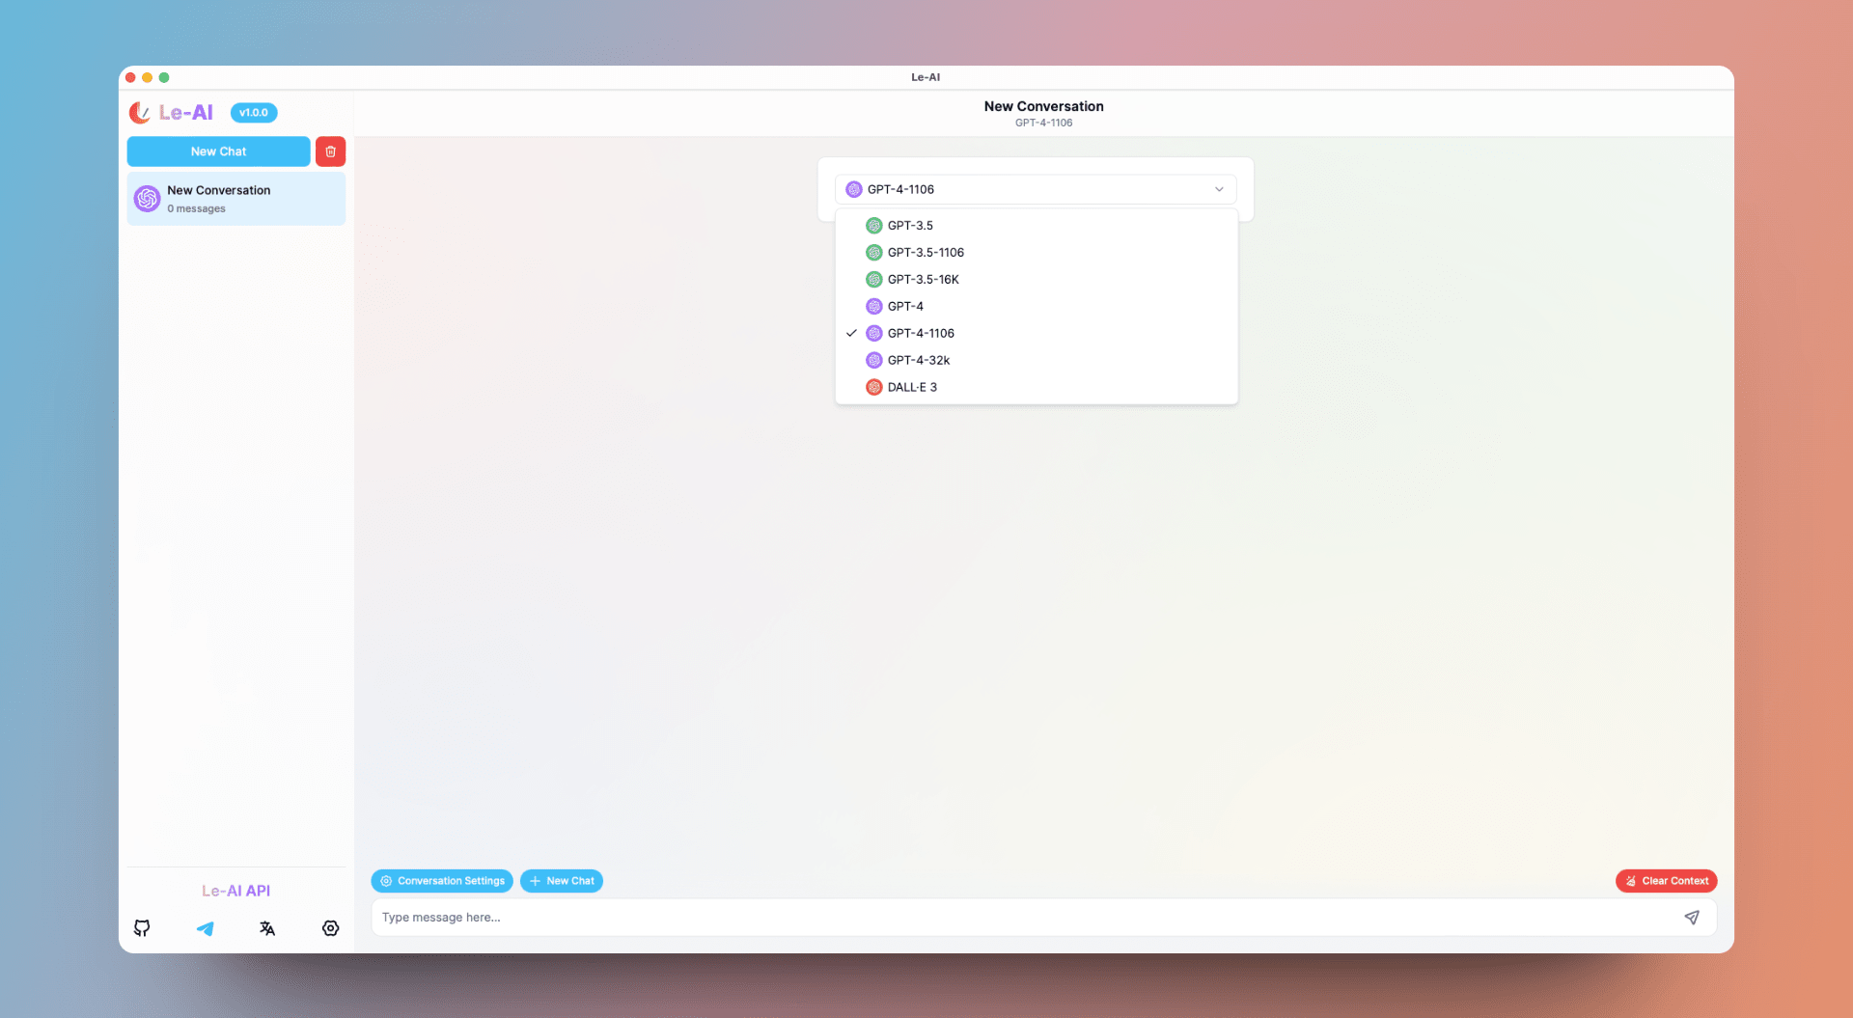
Task: Select the checked GPT-4-1106 option
Action: pos(1037,334)
